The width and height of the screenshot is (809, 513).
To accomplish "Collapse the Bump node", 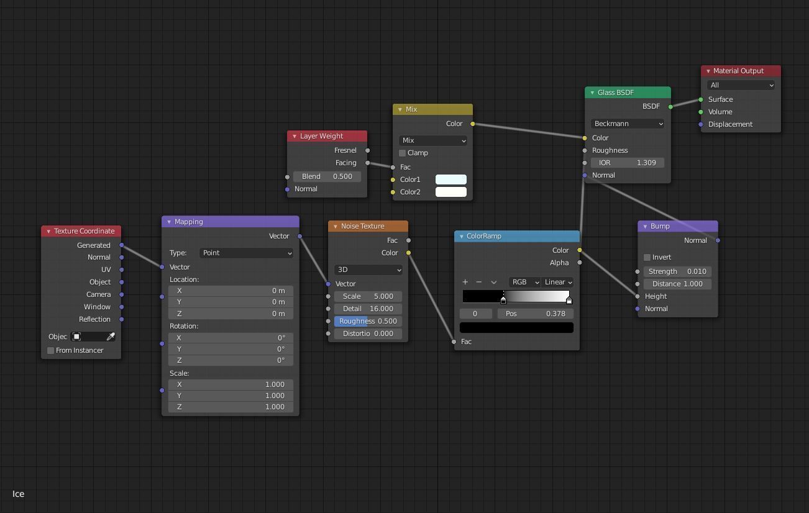I will (x=645, y=226).
